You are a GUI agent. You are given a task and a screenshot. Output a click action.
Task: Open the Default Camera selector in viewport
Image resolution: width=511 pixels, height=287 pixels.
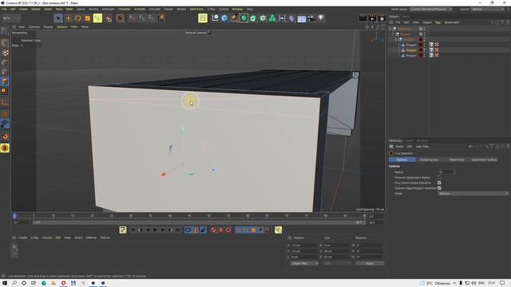coord(197,33)
